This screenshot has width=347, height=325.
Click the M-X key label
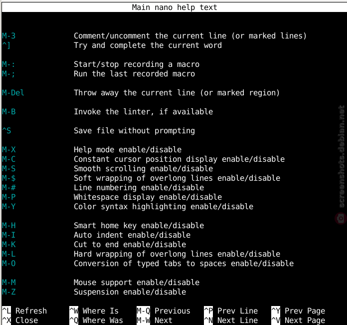point(8,150)
